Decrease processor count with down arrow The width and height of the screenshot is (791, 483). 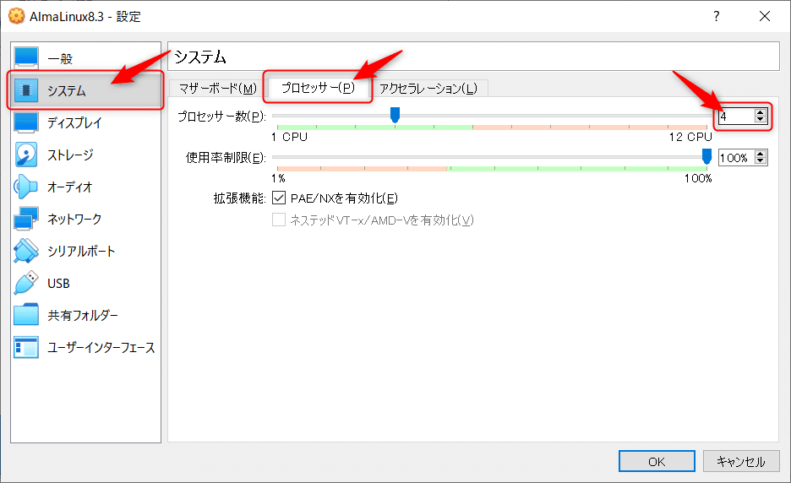(x=761, y=120)
